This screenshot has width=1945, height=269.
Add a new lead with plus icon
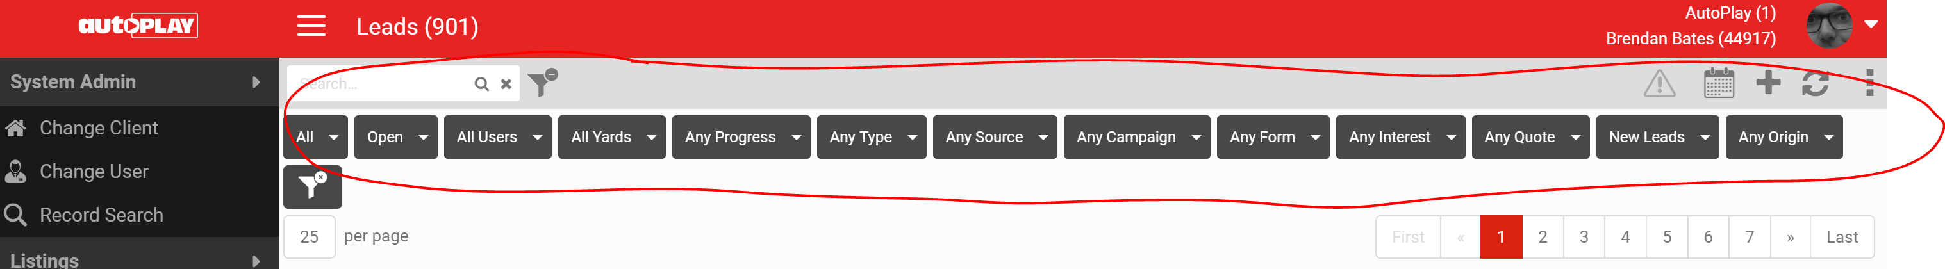point(1767,83)
